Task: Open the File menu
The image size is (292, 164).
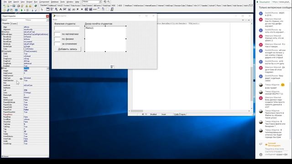Action: click(x=5, y=2)
